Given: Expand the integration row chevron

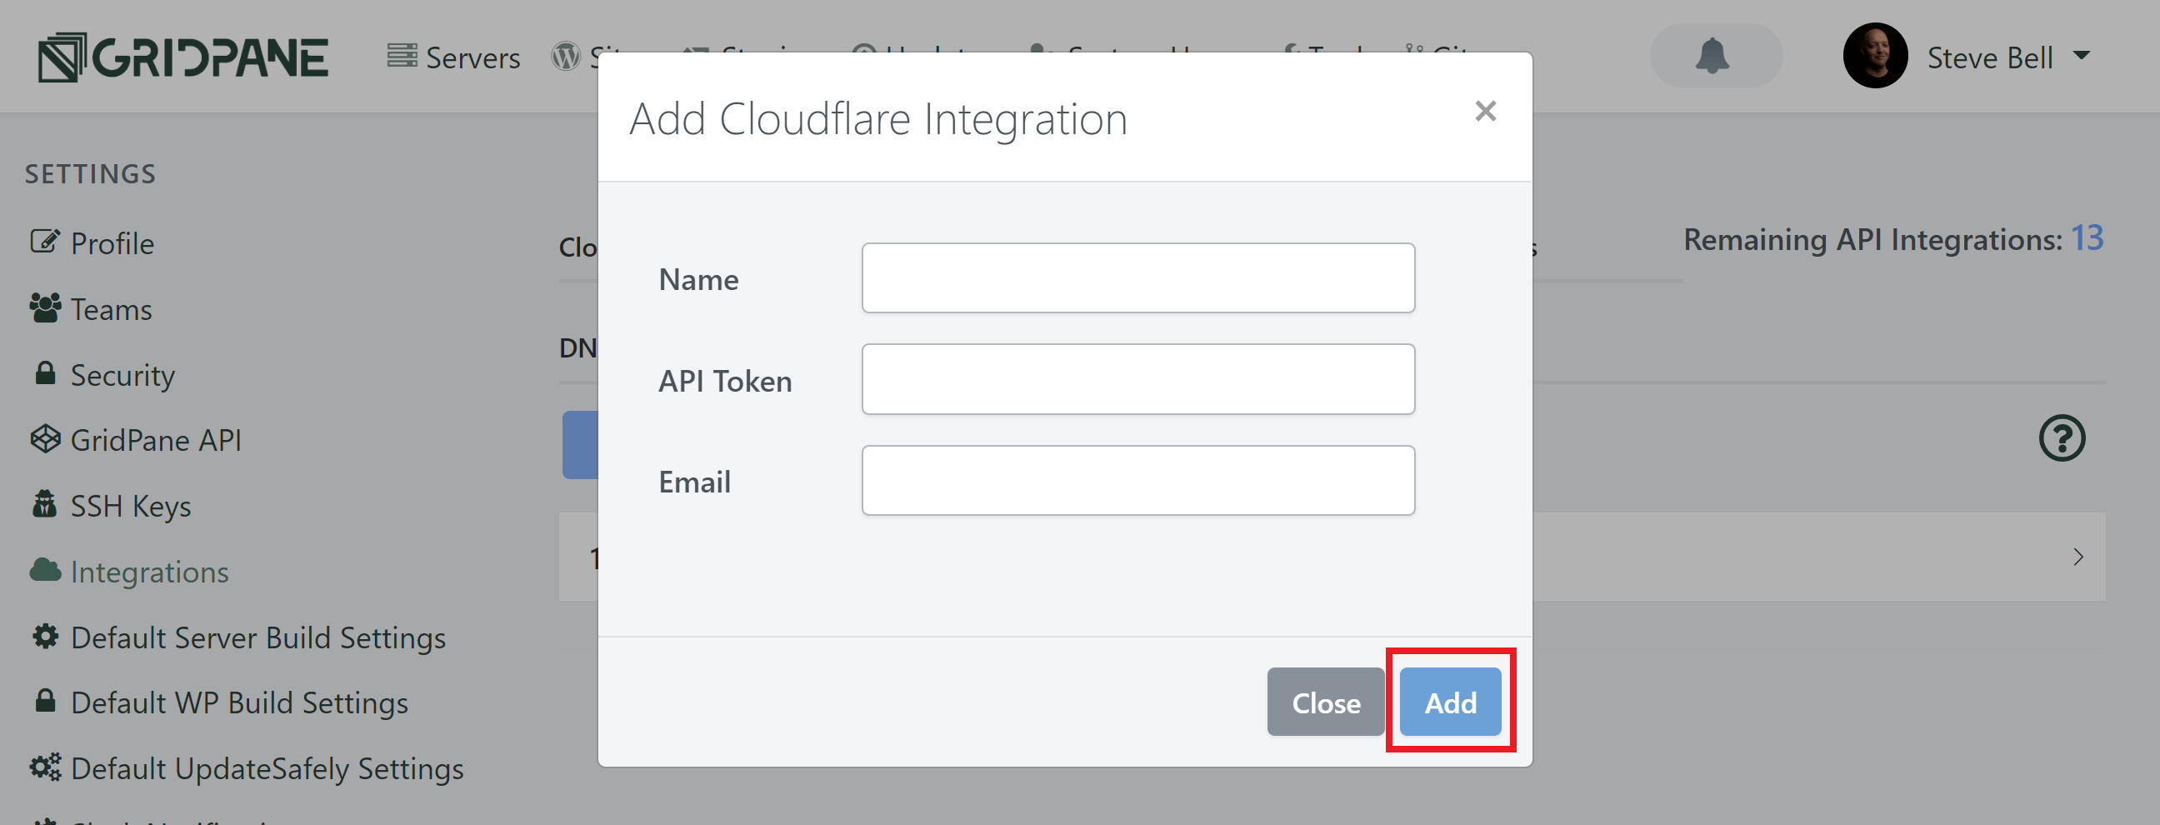Looking at the screenshot, I should pos(2077,557).
